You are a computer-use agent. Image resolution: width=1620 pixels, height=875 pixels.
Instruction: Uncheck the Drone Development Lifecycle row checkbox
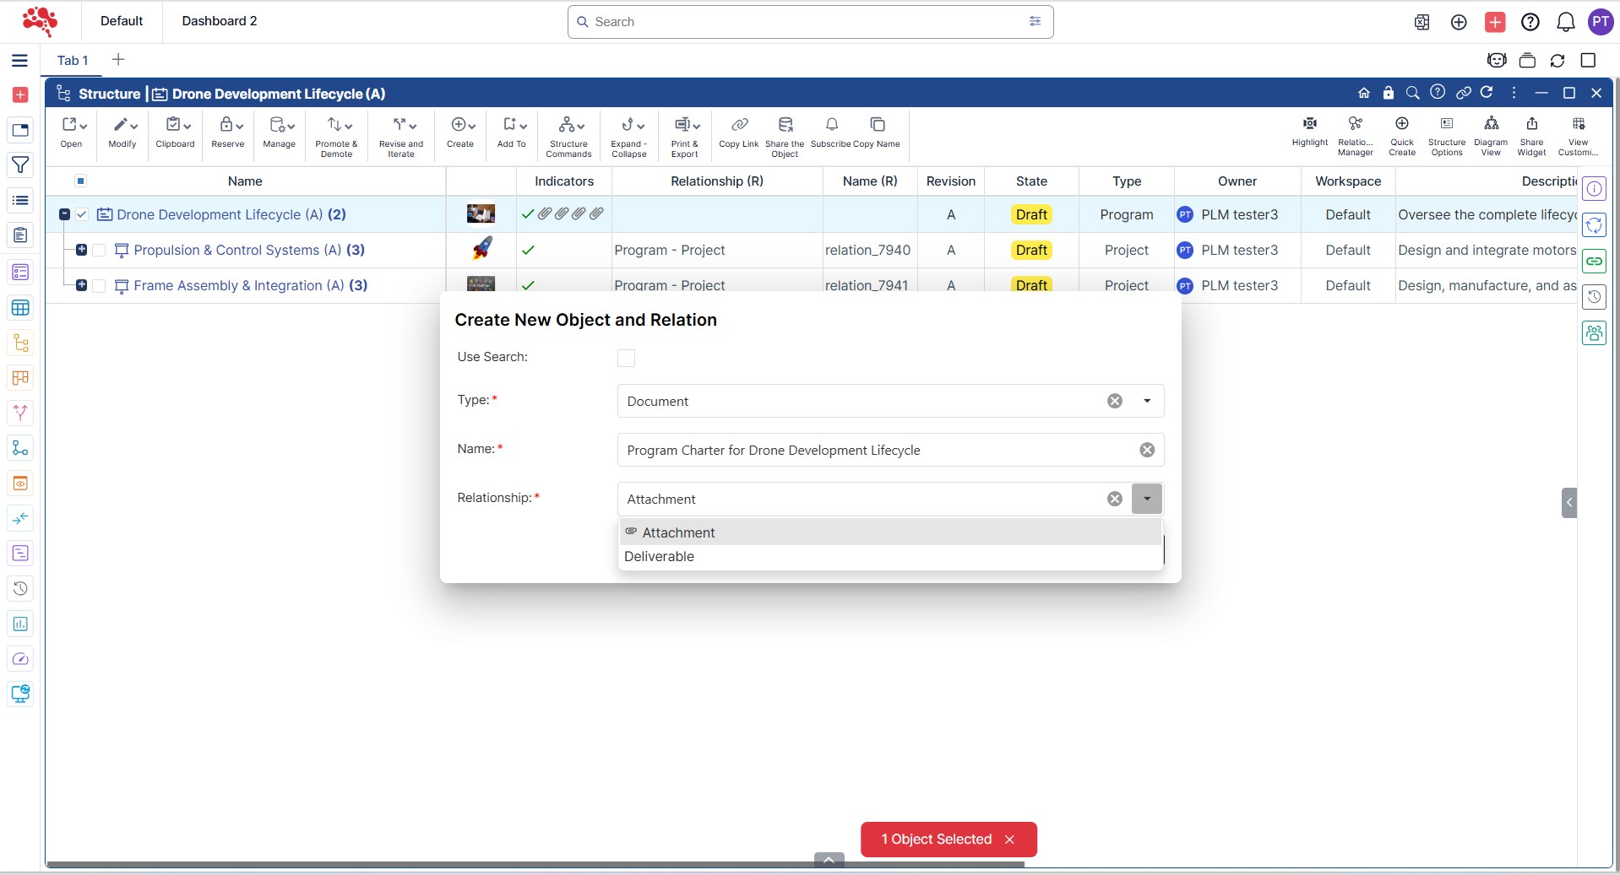point(82,214)
